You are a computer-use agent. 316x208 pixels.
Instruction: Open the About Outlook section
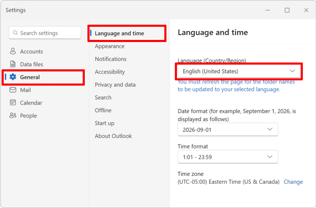(x=113, y=136)
